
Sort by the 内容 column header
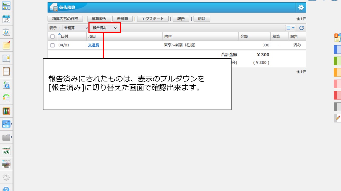168,37
